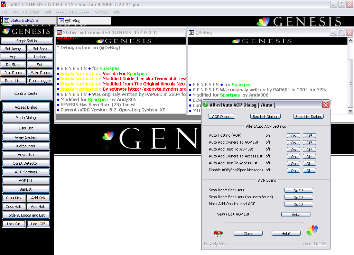Run Scan Room For Users with Do It!
The width and height of the screenshot is (354, 255).
[298, 191]
